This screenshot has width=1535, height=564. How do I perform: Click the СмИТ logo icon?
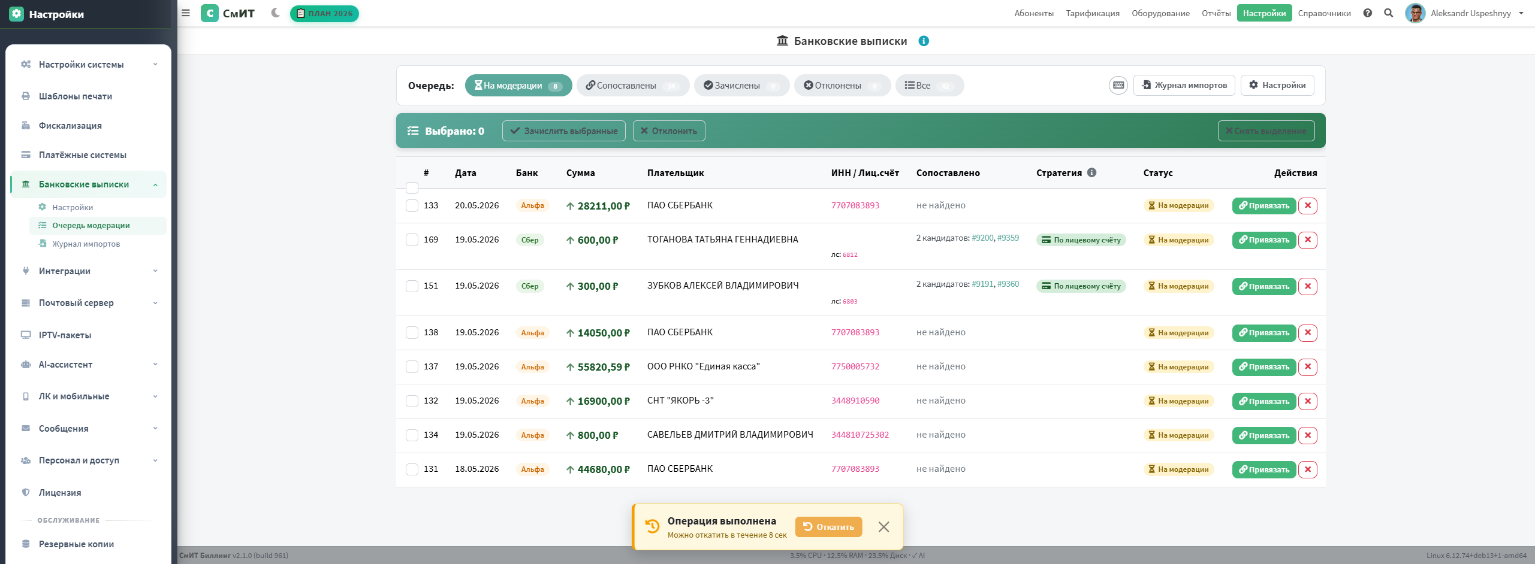[209, 13]
